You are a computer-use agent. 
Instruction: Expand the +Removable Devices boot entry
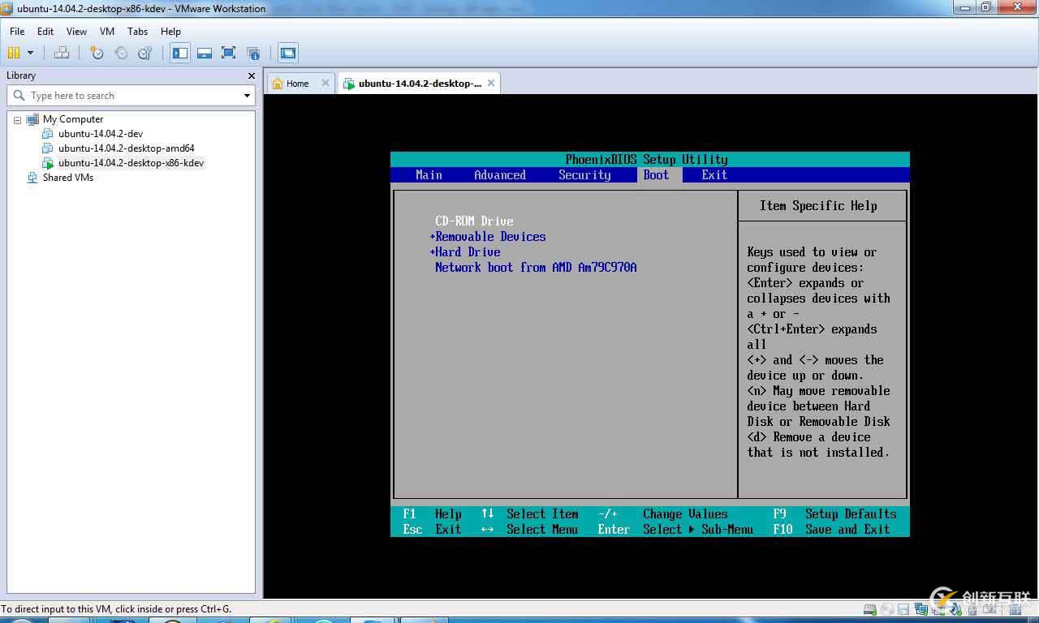(x=488, y=237)
